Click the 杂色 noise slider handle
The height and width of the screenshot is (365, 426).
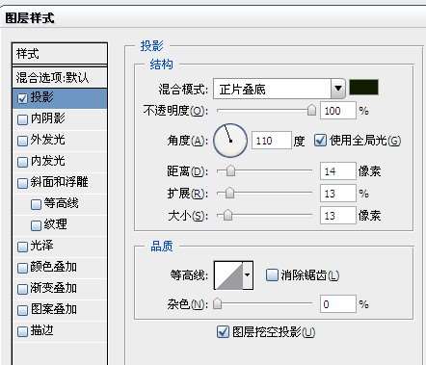[x=218, y=303]
